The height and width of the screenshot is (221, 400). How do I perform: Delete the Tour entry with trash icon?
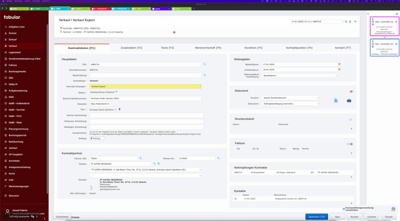pyautogui.click(x=120, y=110)
